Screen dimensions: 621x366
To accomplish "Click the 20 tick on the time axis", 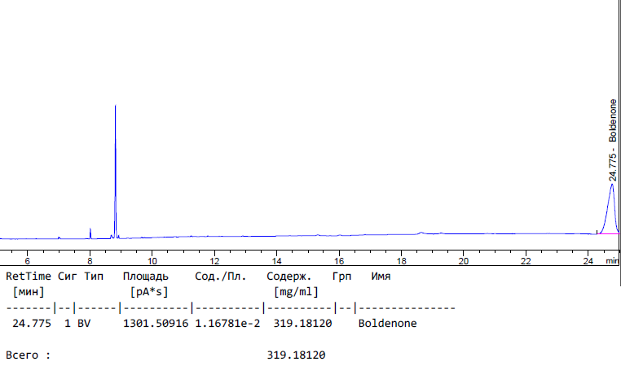I will pos(463,261).
